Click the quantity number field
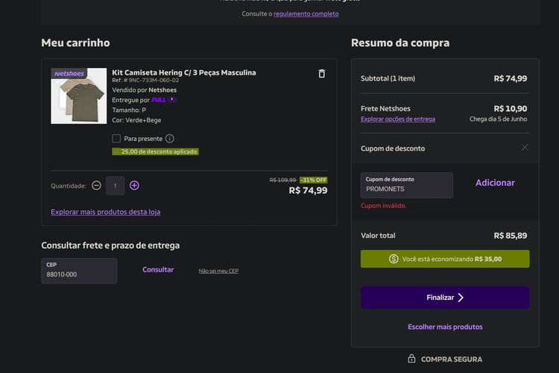 click(115, 186)
